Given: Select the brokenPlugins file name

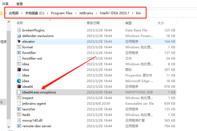Looking at the screenshot, I should pos(34,30).
